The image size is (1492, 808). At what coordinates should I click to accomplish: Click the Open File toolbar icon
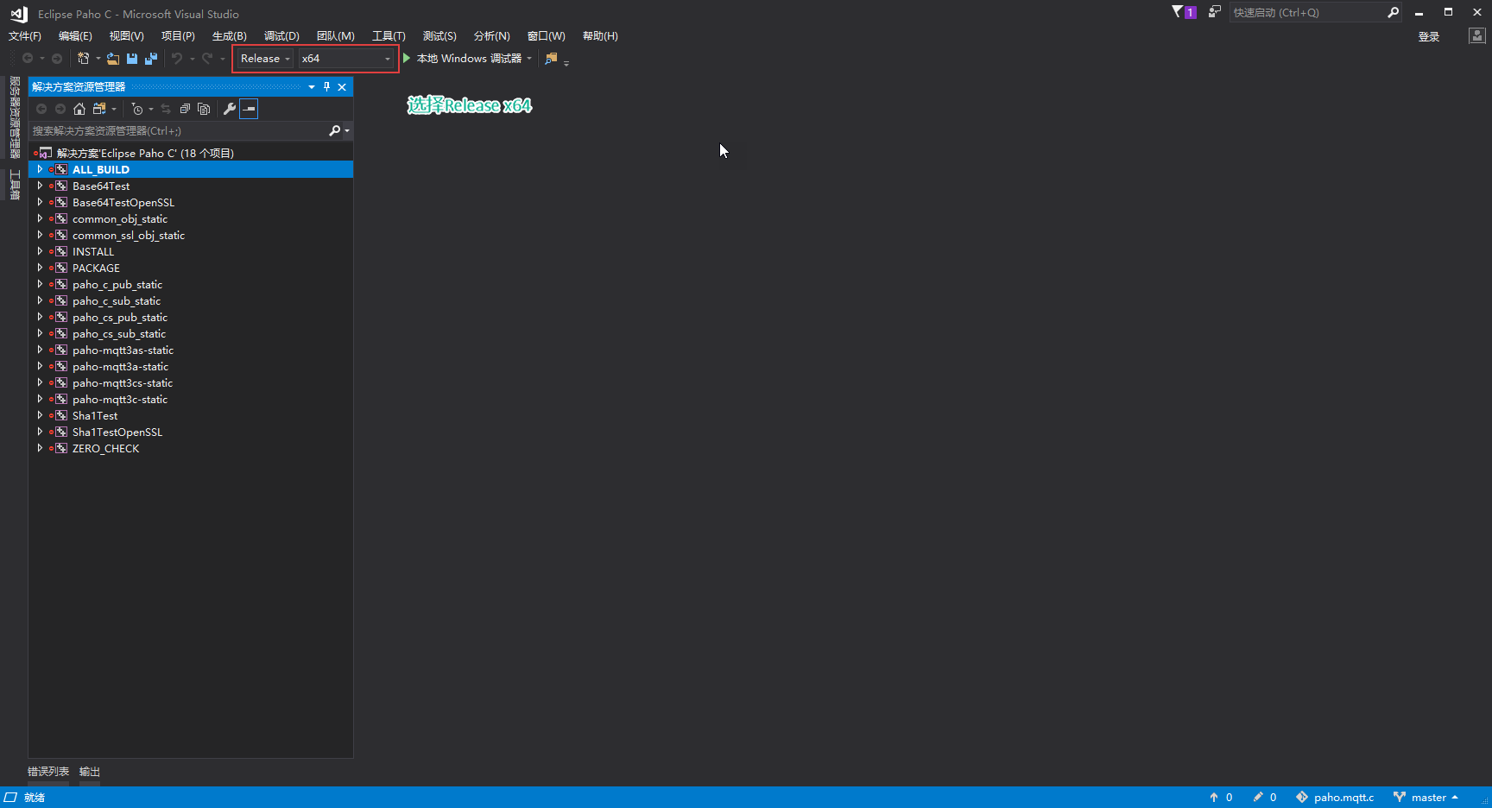pyautogui.click(x=113, y=59)
